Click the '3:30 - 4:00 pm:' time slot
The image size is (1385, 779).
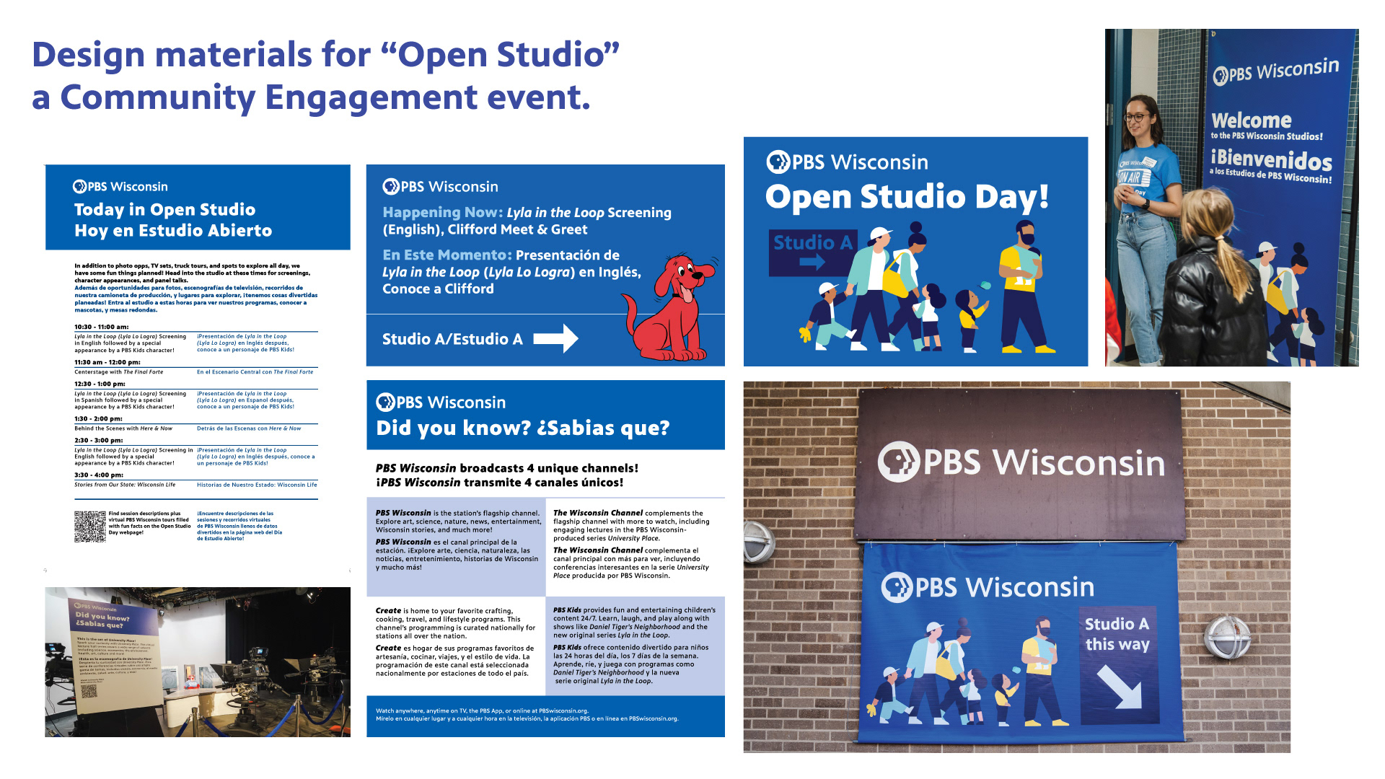[99, 475]
